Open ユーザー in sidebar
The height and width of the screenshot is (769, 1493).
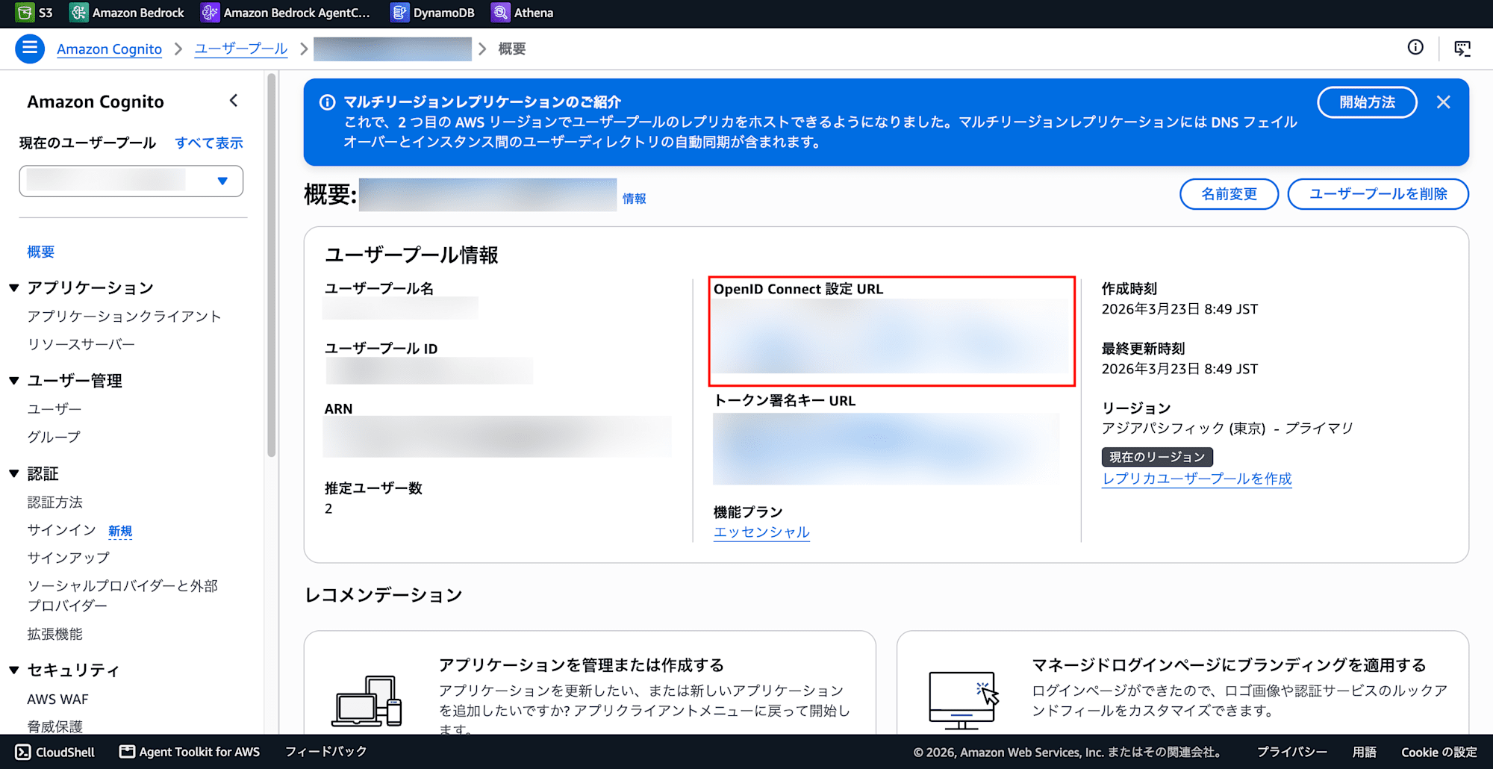coord(54,409)
